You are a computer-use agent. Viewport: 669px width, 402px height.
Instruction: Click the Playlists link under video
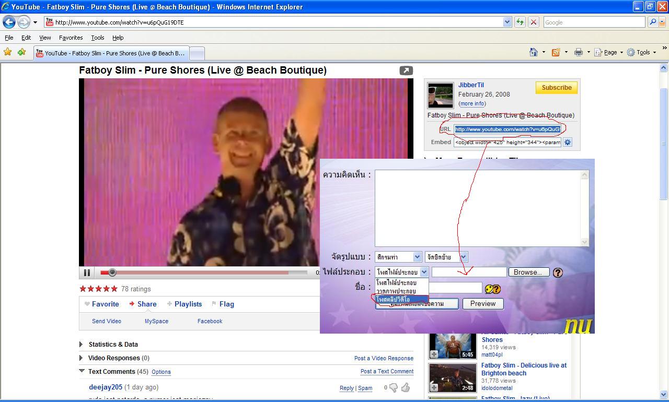click(188, 304)
